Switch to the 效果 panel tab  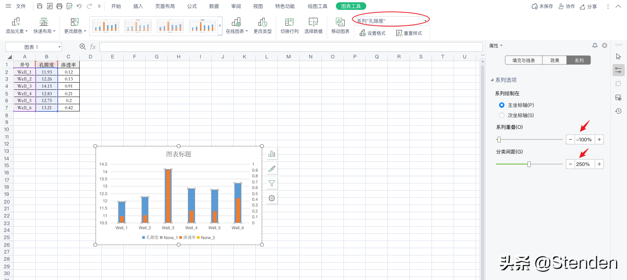coord(555,60)
